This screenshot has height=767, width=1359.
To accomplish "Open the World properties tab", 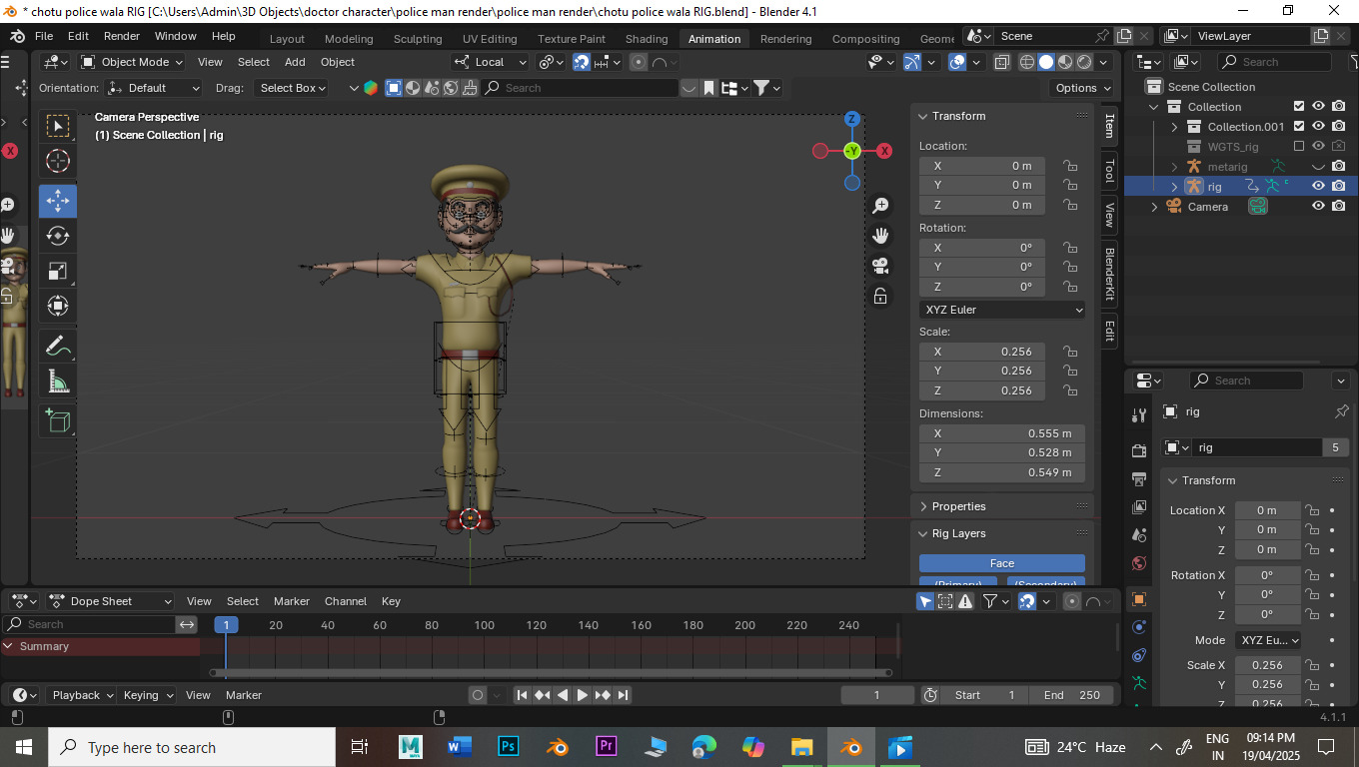I will [1139, 563].
